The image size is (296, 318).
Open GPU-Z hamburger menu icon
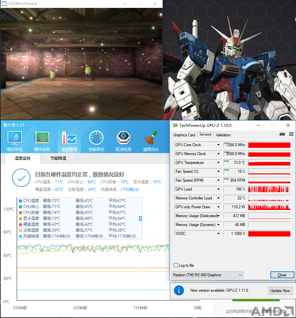click(x=291, y=134)
